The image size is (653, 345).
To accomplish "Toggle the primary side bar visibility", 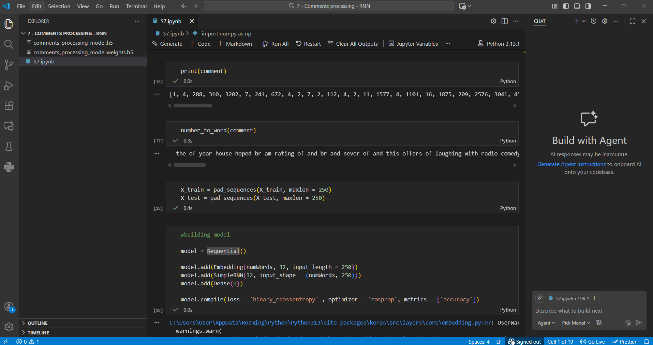I will coord(566,6).
